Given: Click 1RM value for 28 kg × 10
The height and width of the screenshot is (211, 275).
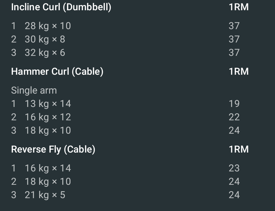Looking at the screenshot, I should (234, 26).
